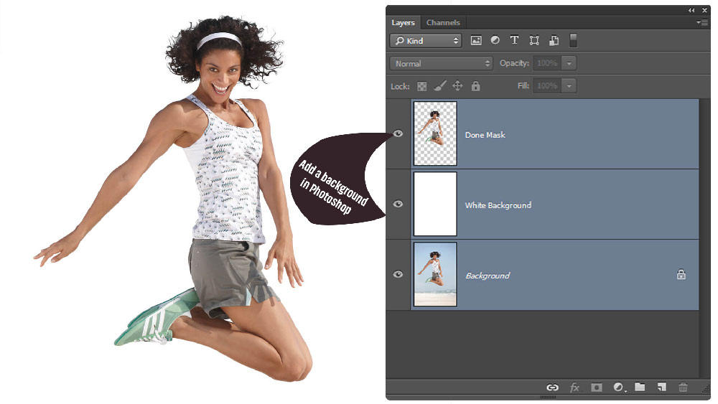Screen dimensions: 718x404
Task: Delete layer with trash icon
Action: 684,387
